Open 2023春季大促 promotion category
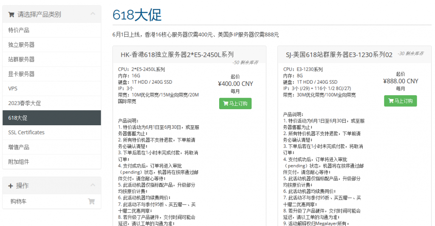The width and height of the screenshot is (435, 226). pyautogui.click(x=25, y=103)
